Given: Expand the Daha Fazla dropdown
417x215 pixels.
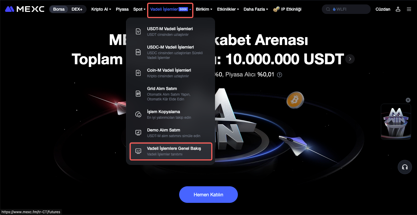Looking at the screenshot, I should tap(256, 9).
